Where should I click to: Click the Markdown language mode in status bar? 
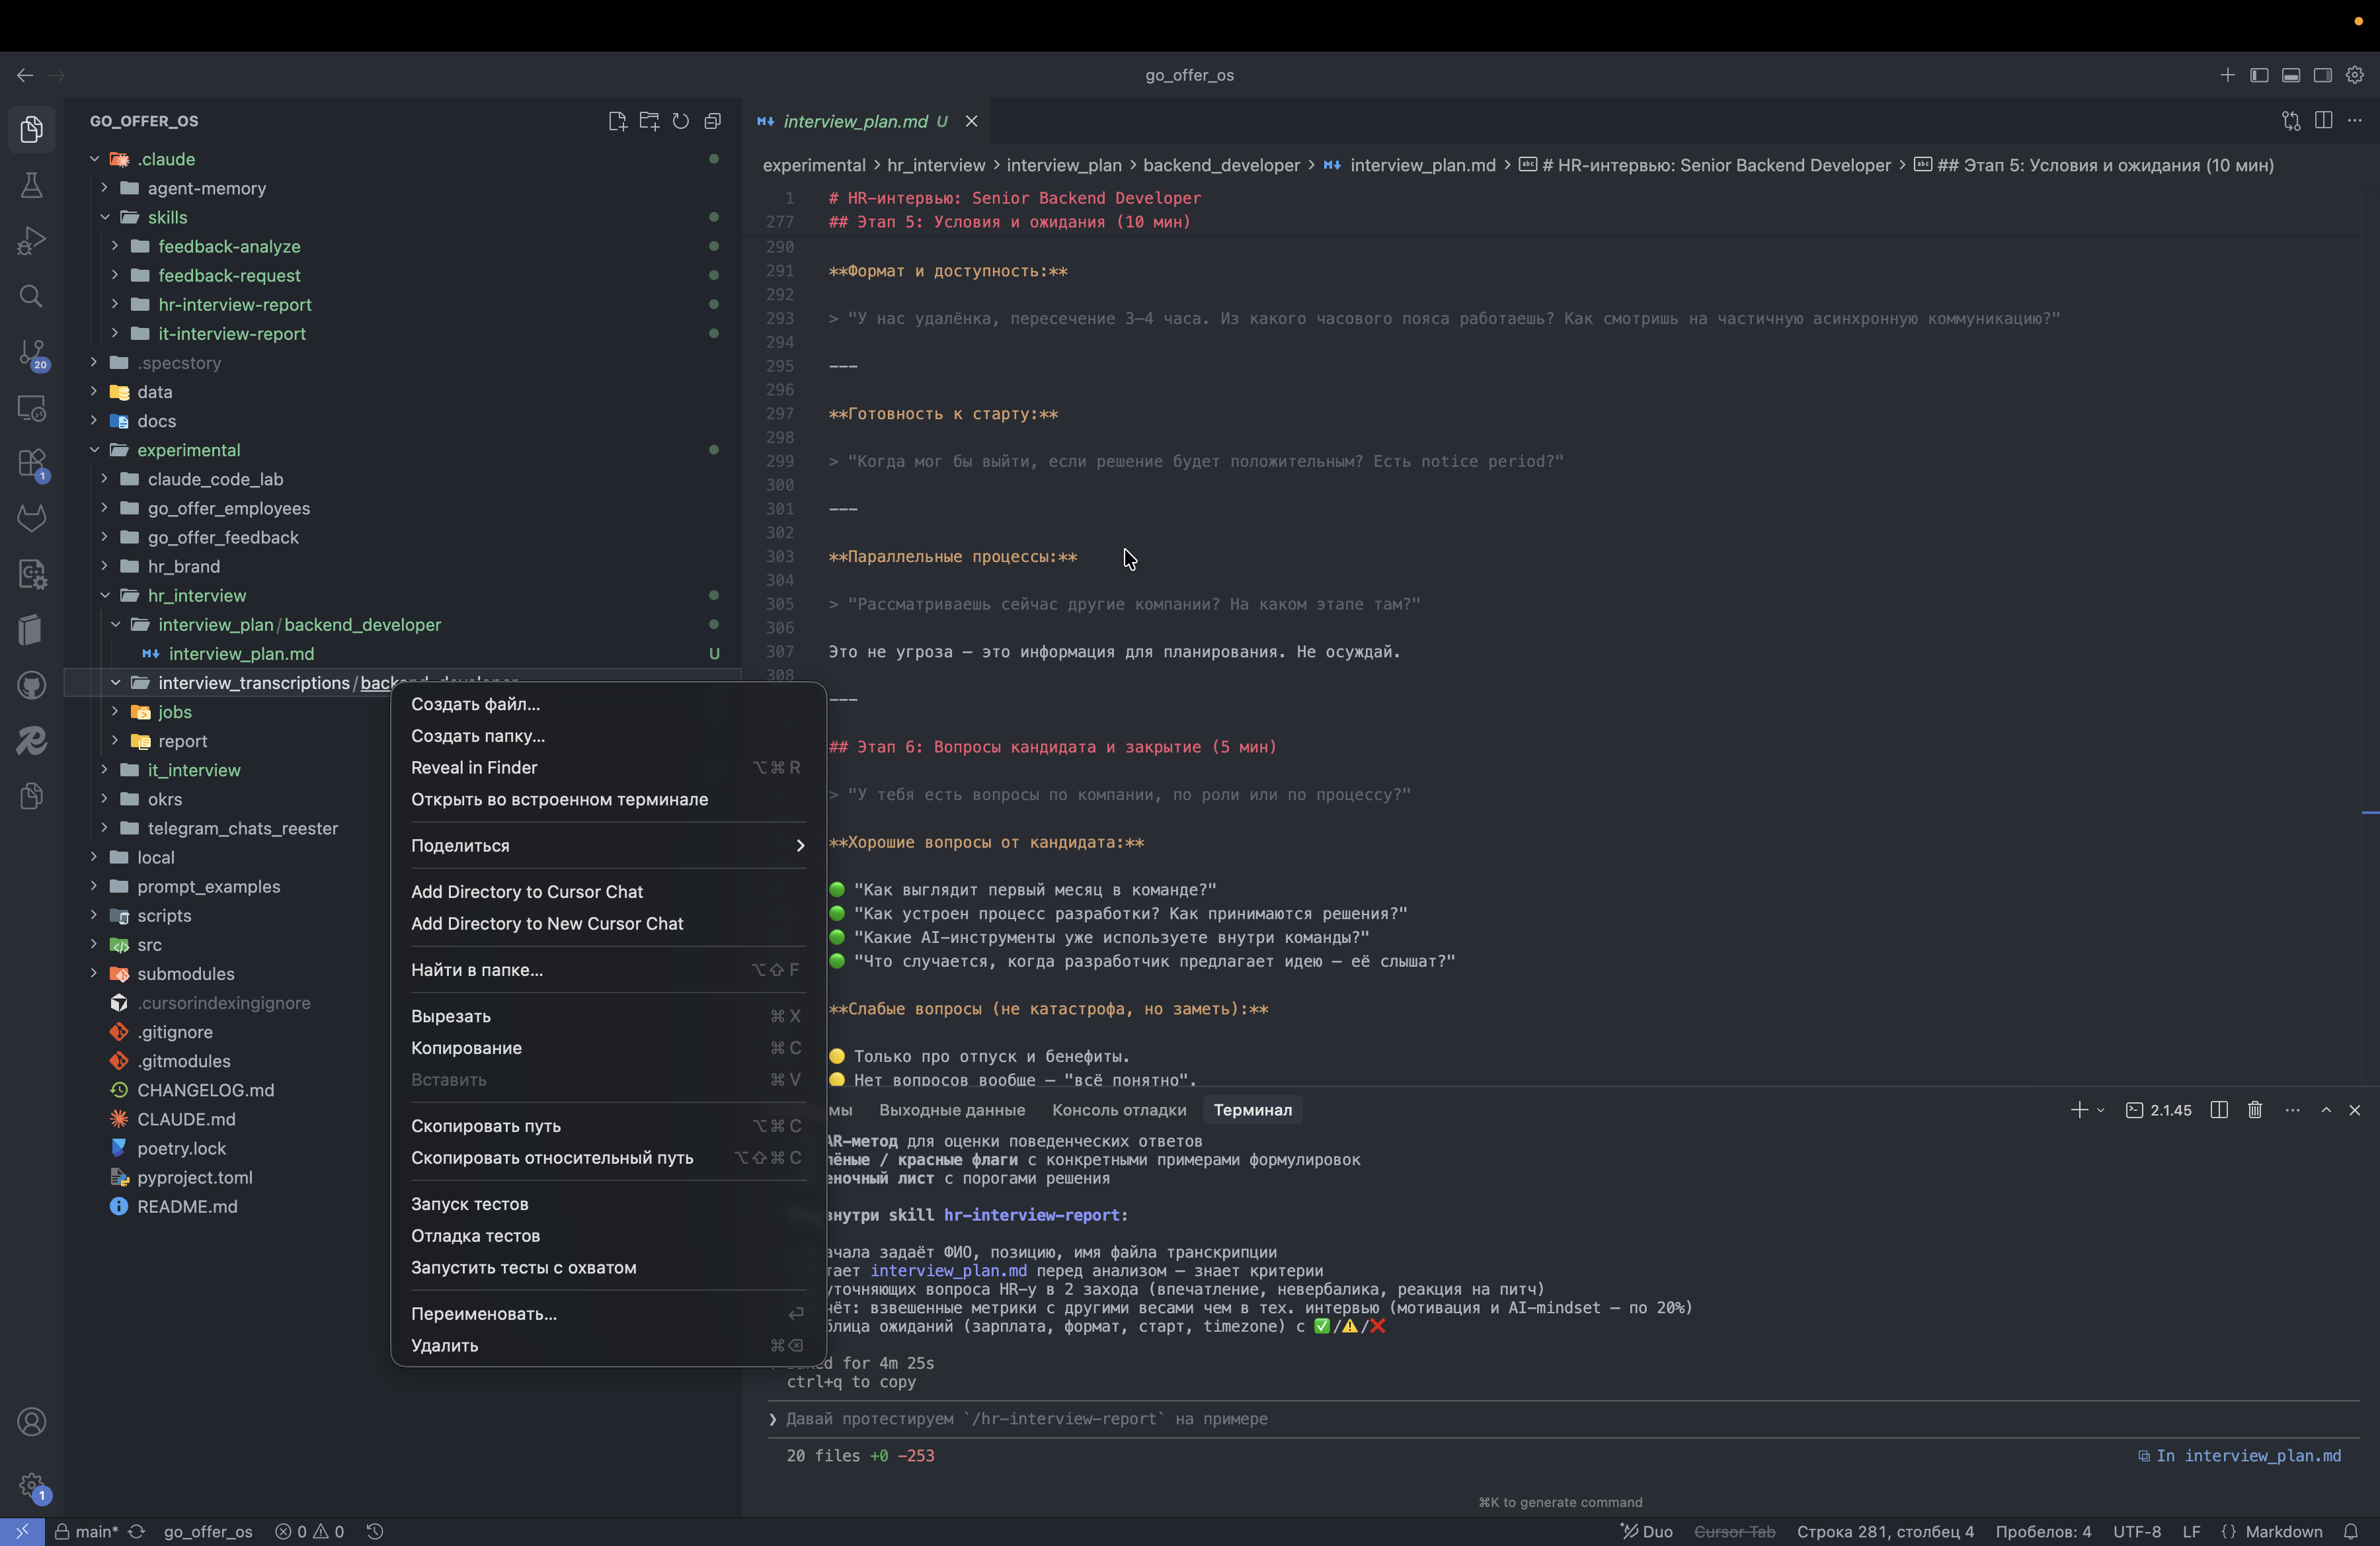click(x=2283, y=1531)
